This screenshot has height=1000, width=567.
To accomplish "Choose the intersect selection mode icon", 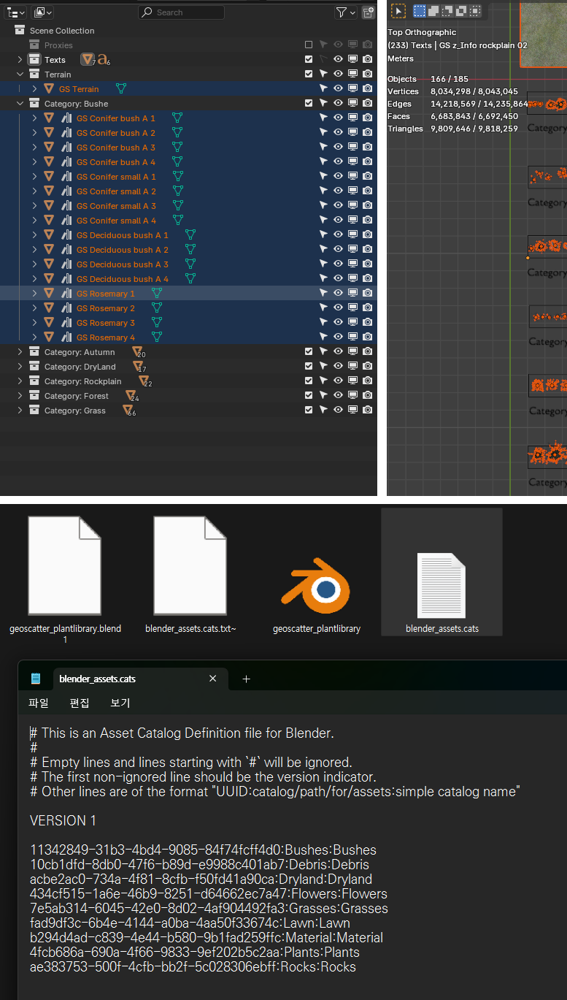I will click(x=475, y=10).
